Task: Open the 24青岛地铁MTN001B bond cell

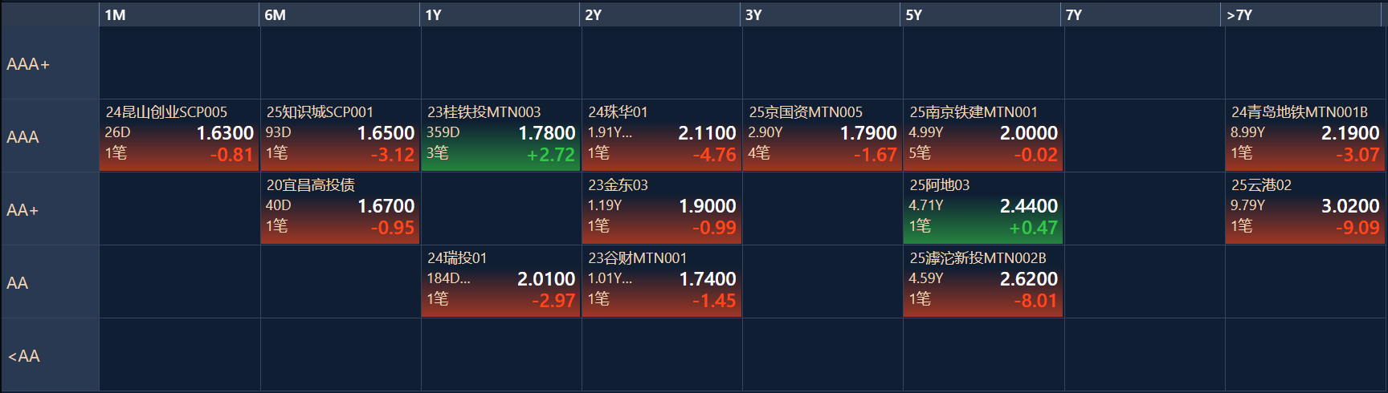Action: (1305, 135)
